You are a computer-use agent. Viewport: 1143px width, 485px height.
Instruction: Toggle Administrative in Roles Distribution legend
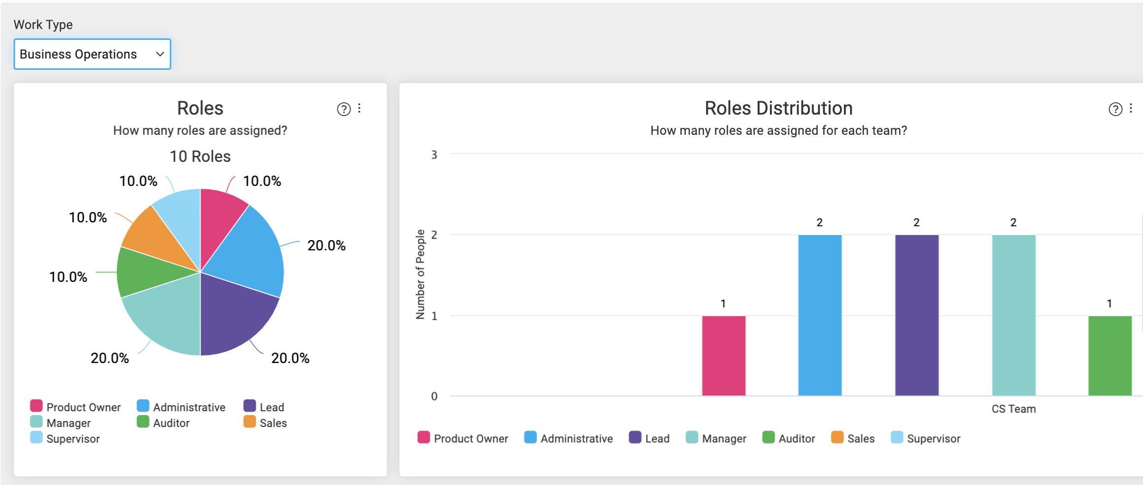pyautogui.click(x=569, y=438)
